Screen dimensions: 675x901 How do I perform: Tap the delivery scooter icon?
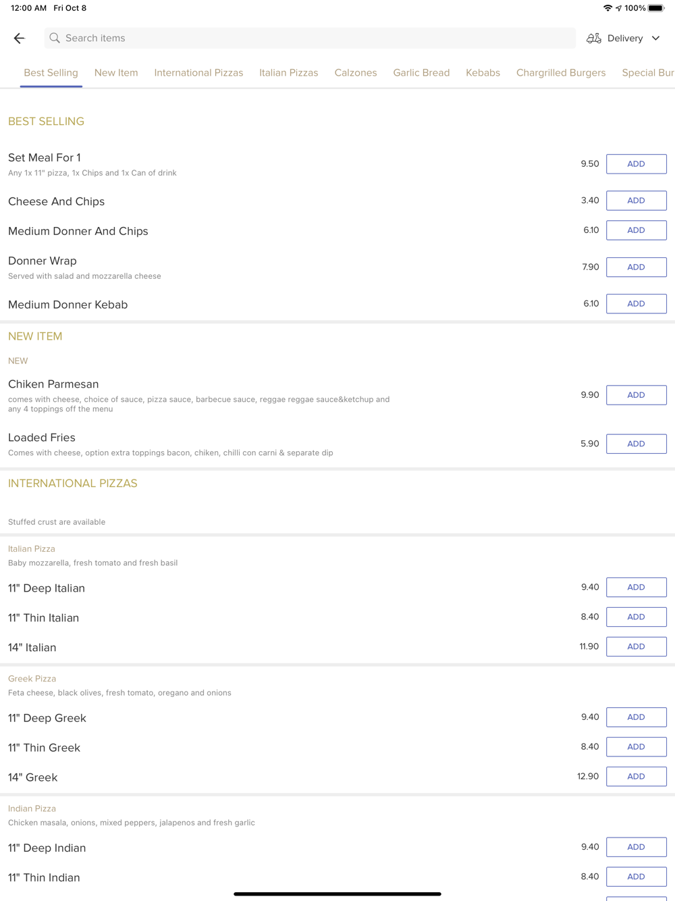coord(594,38)
